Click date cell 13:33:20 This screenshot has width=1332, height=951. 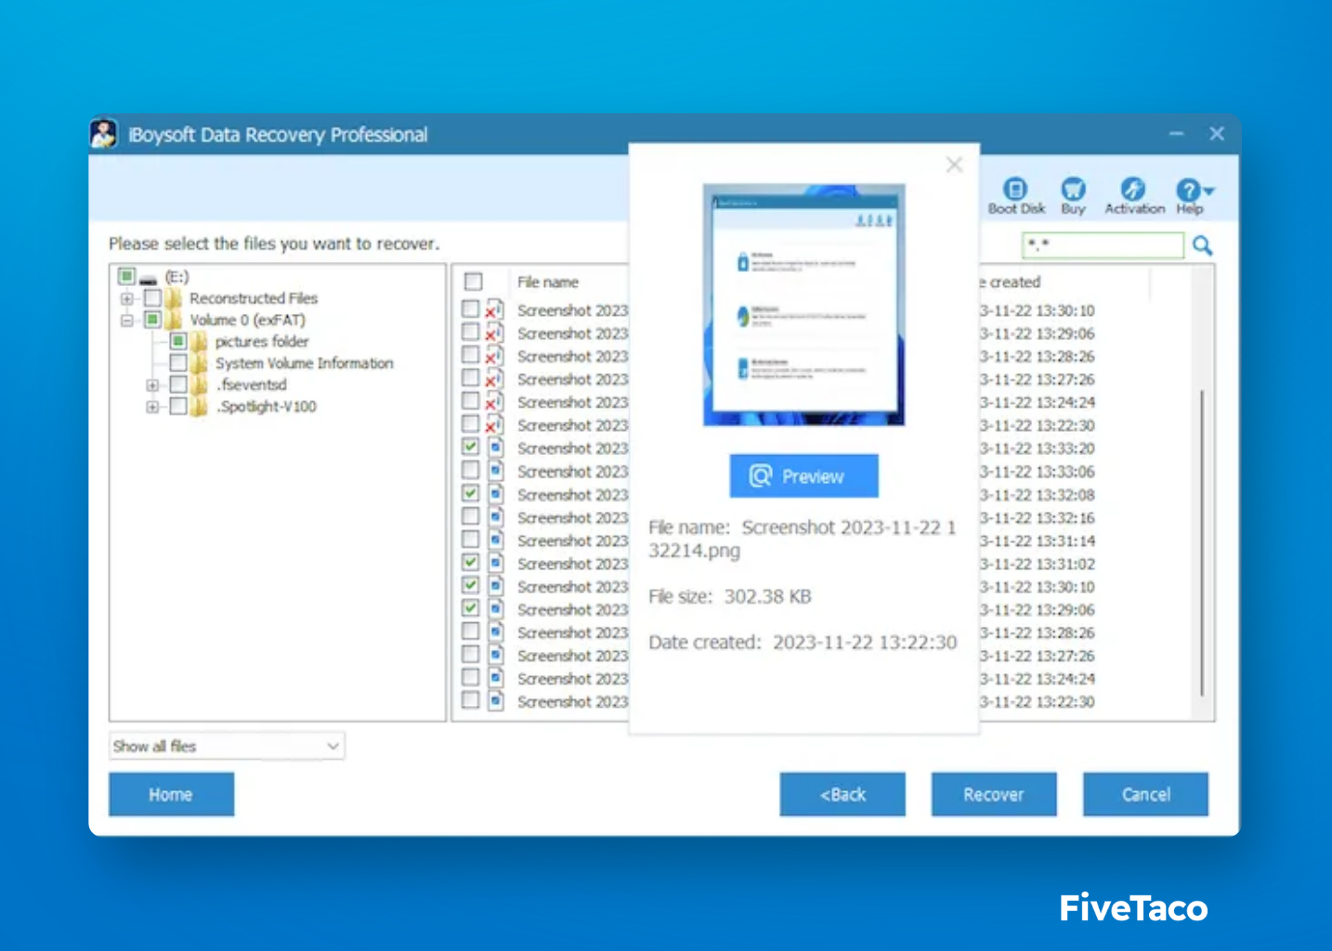coord(1038,449)
